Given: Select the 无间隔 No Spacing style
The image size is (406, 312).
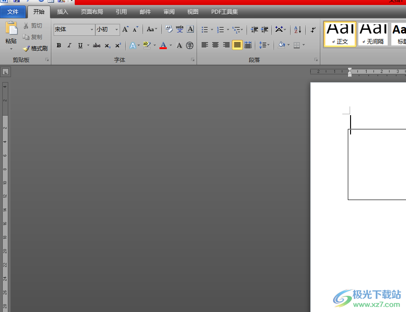Looking at the screenshot, I should [x=373, y=34].
